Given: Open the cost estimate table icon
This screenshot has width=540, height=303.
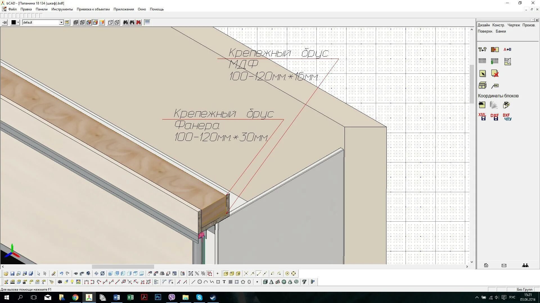Looking at the screenshot, I should click(x=495, y=61).
